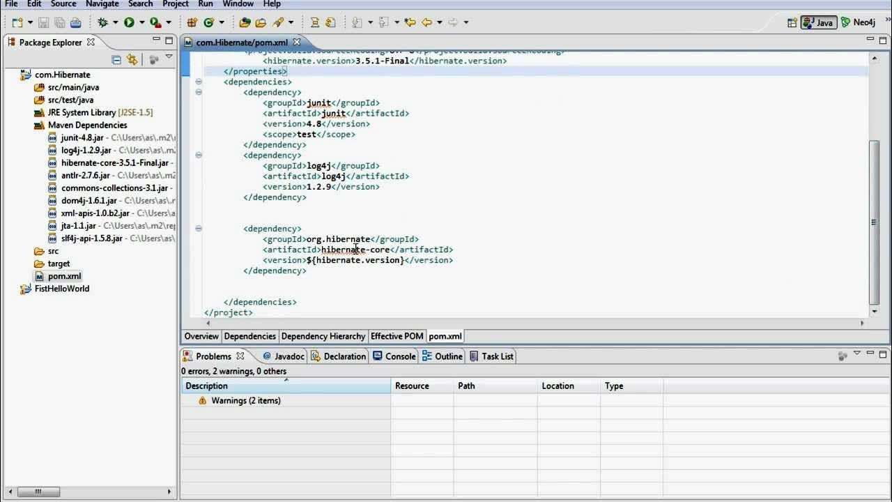
Task: Minimize the Package Explorer panel
Action: tap(156, 40)
